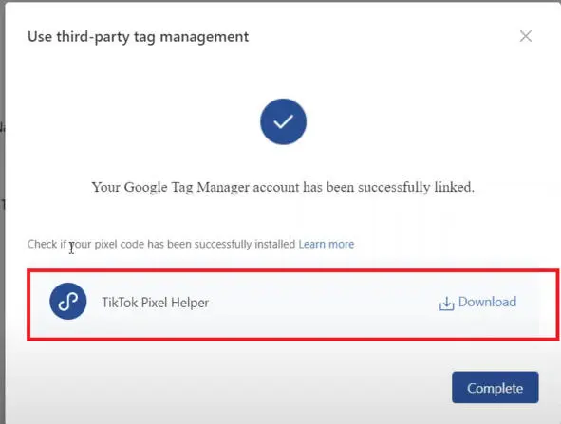
Task: Download the TikTok Pixel Helper
Action: (x=477, y=303)
